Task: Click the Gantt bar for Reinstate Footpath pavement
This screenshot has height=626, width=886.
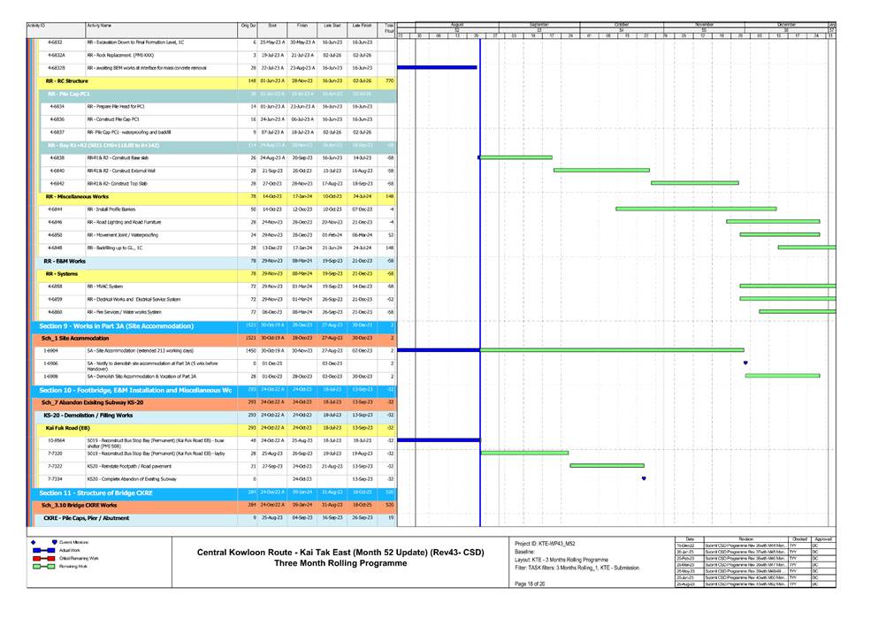Action: point(607,465)
